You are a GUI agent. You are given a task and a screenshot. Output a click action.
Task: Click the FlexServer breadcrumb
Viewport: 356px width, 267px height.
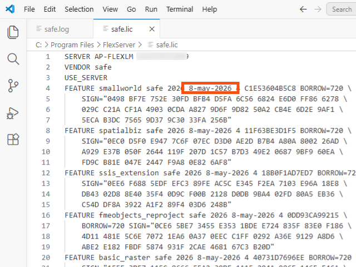(119, 44)
